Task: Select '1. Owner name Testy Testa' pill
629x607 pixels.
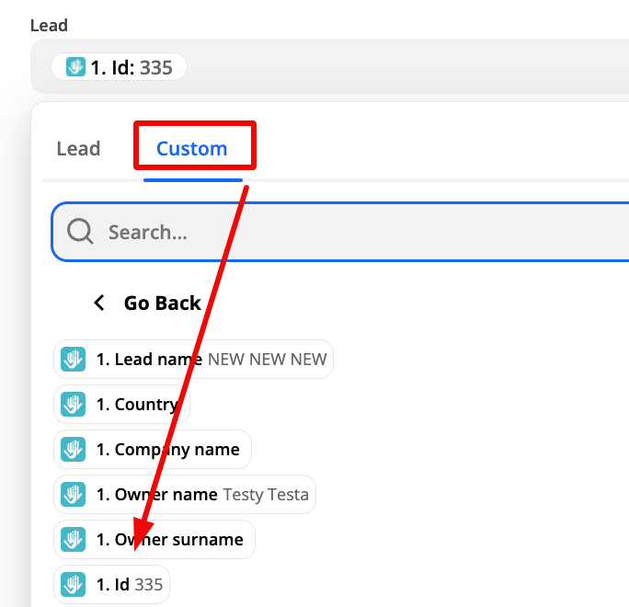Action: coord(185,494)
